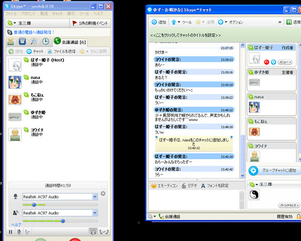
Task: Click the パーソナライズ button
Action: 289,205
